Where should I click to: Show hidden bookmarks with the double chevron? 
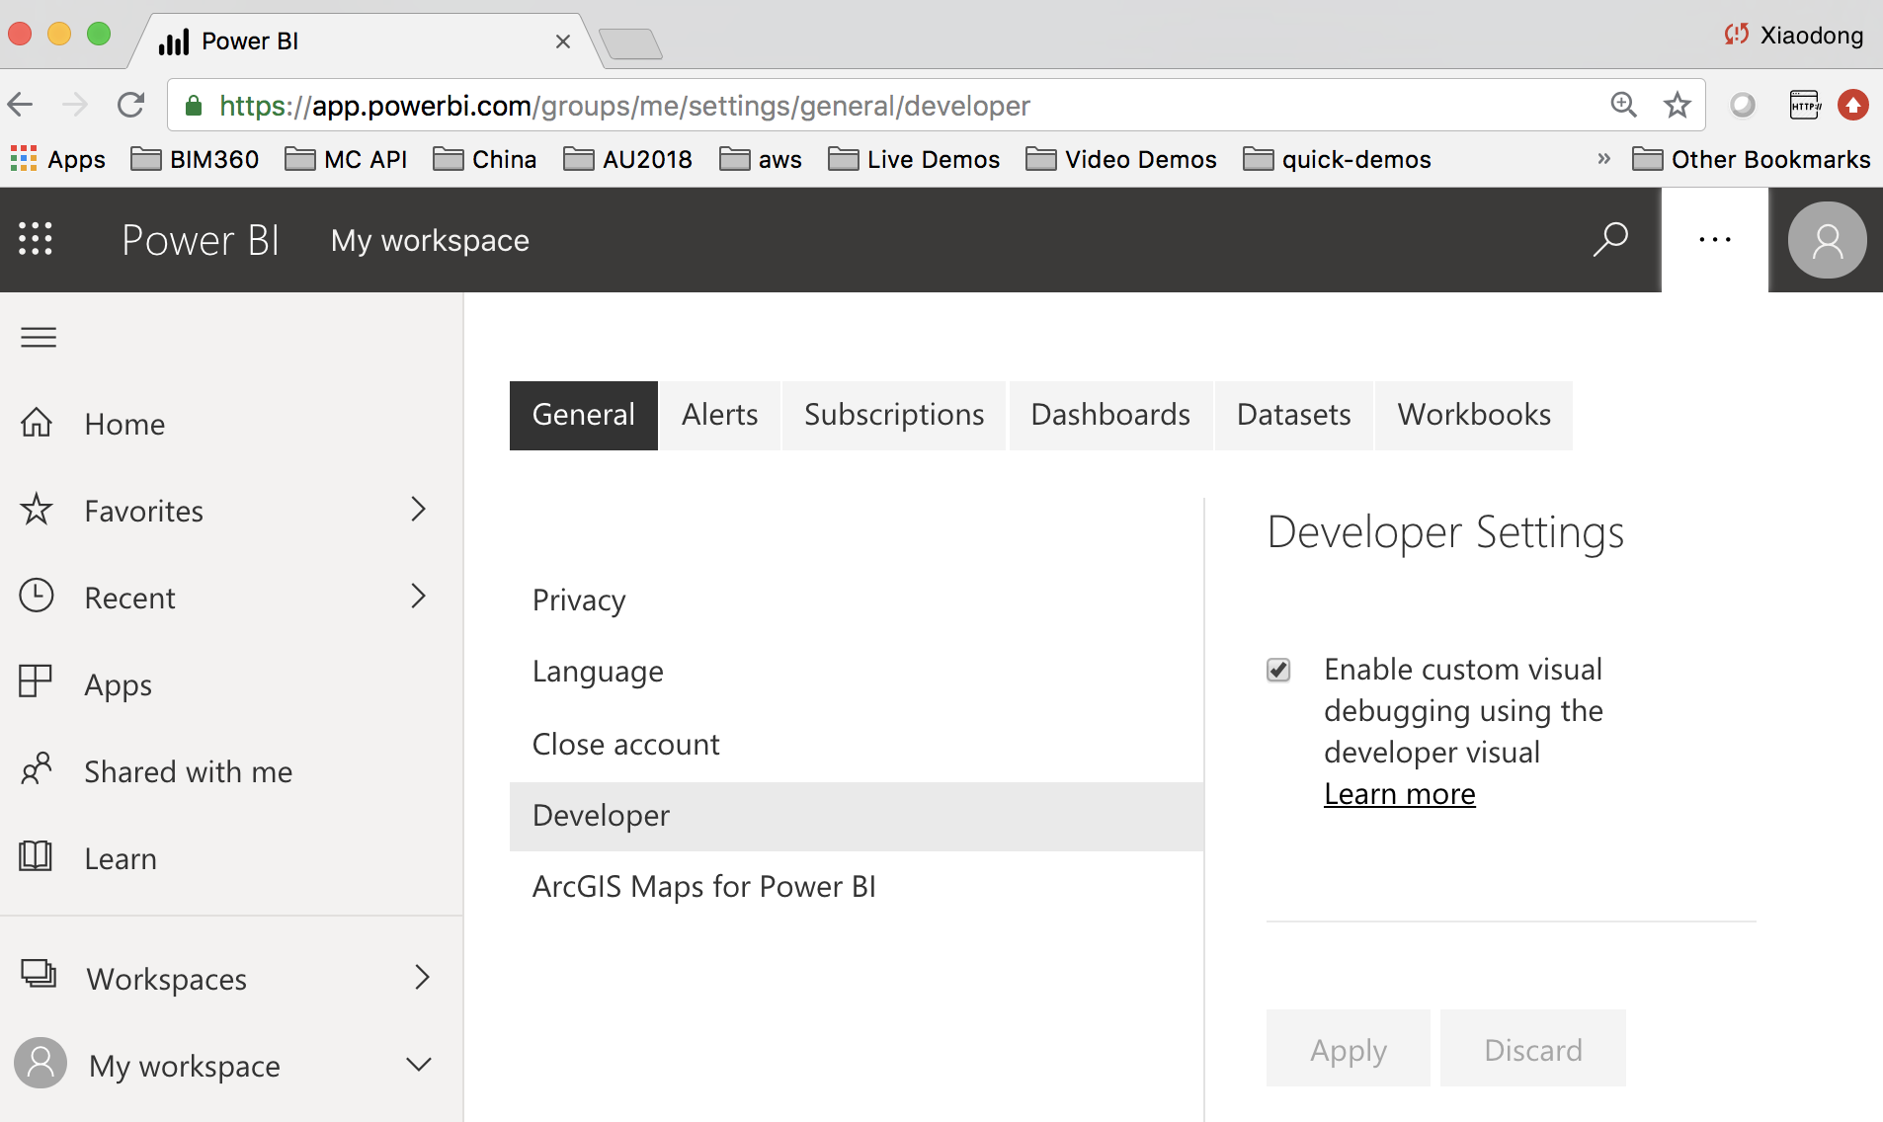tap(1603, 159)
